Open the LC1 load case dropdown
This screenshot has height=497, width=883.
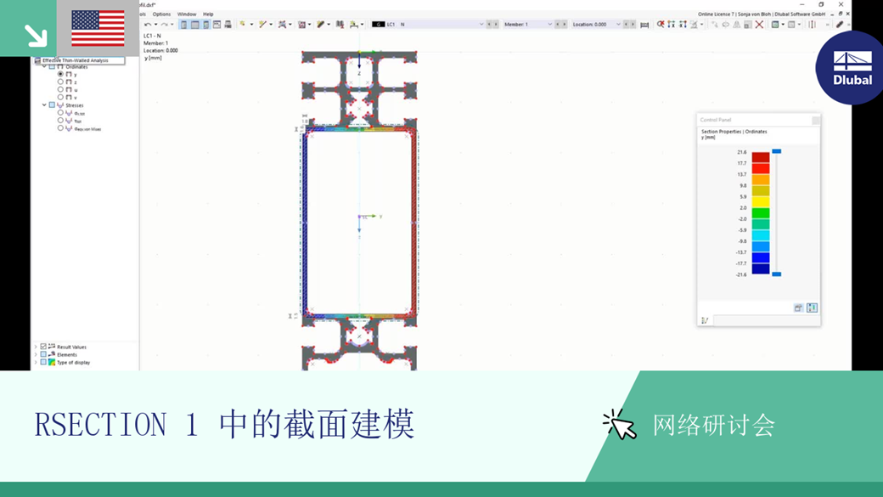coord(480,24)
